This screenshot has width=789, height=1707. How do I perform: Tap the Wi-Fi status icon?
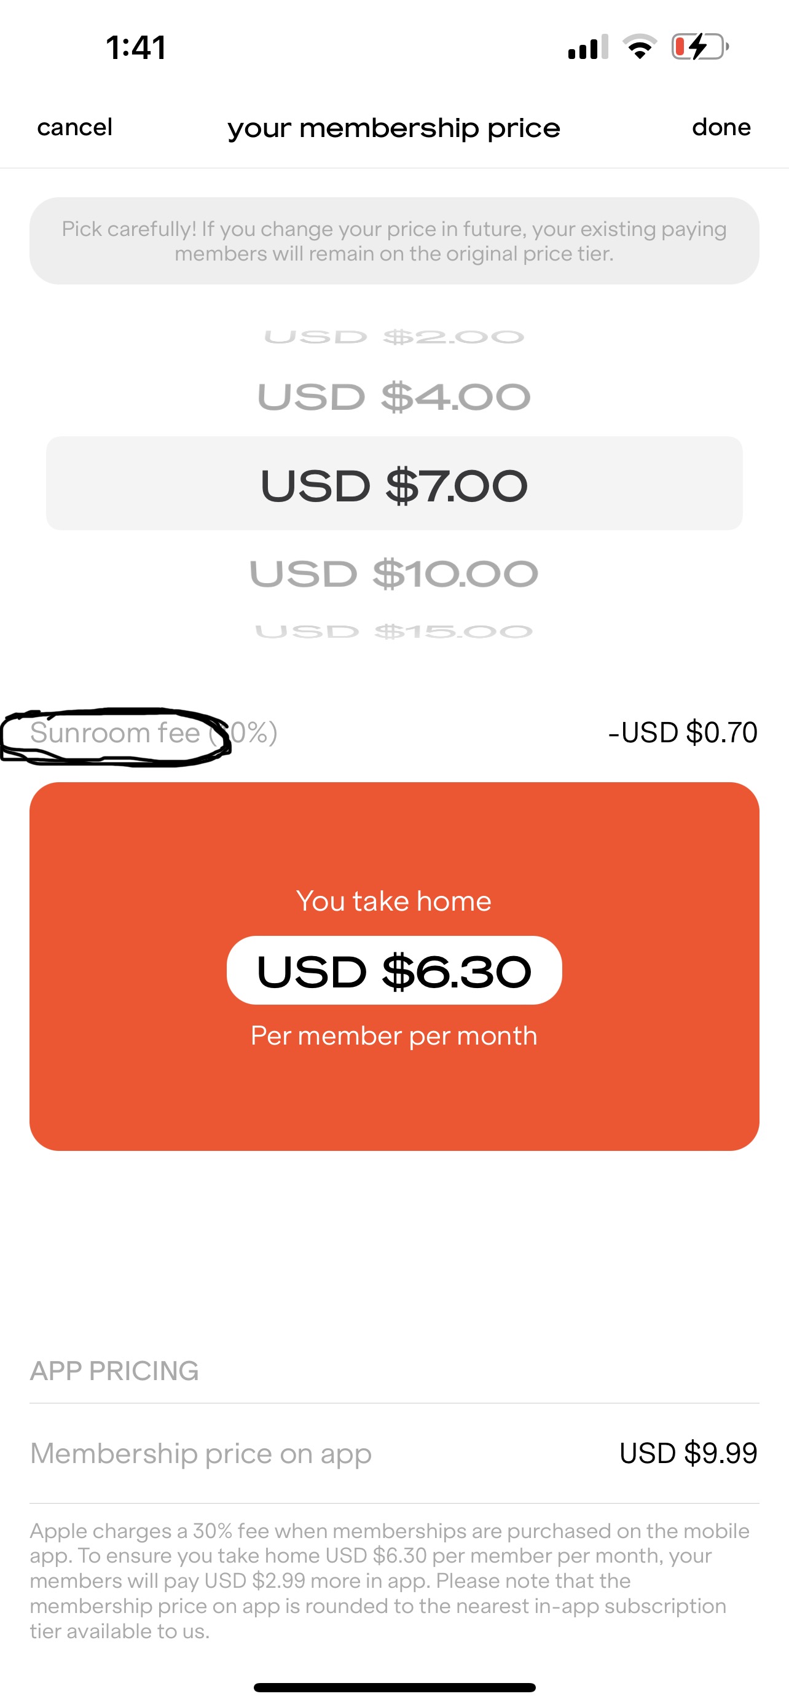tap(639, 46)
